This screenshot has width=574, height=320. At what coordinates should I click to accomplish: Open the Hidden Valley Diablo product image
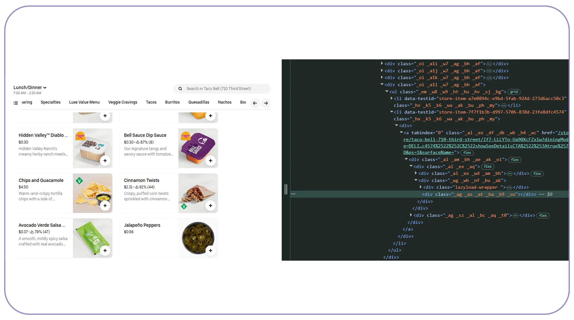[92, 148]
